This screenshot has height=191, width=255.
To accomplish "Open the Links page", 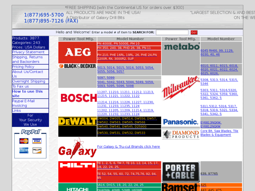I will pos(16,110).
